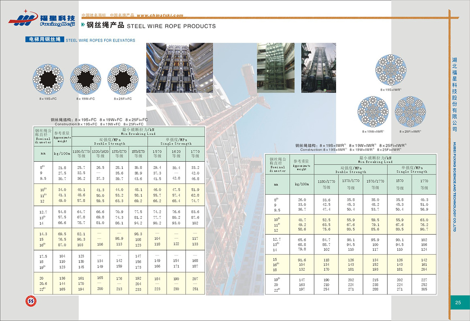Click the middle mall elevator photo

pos(276,68)
